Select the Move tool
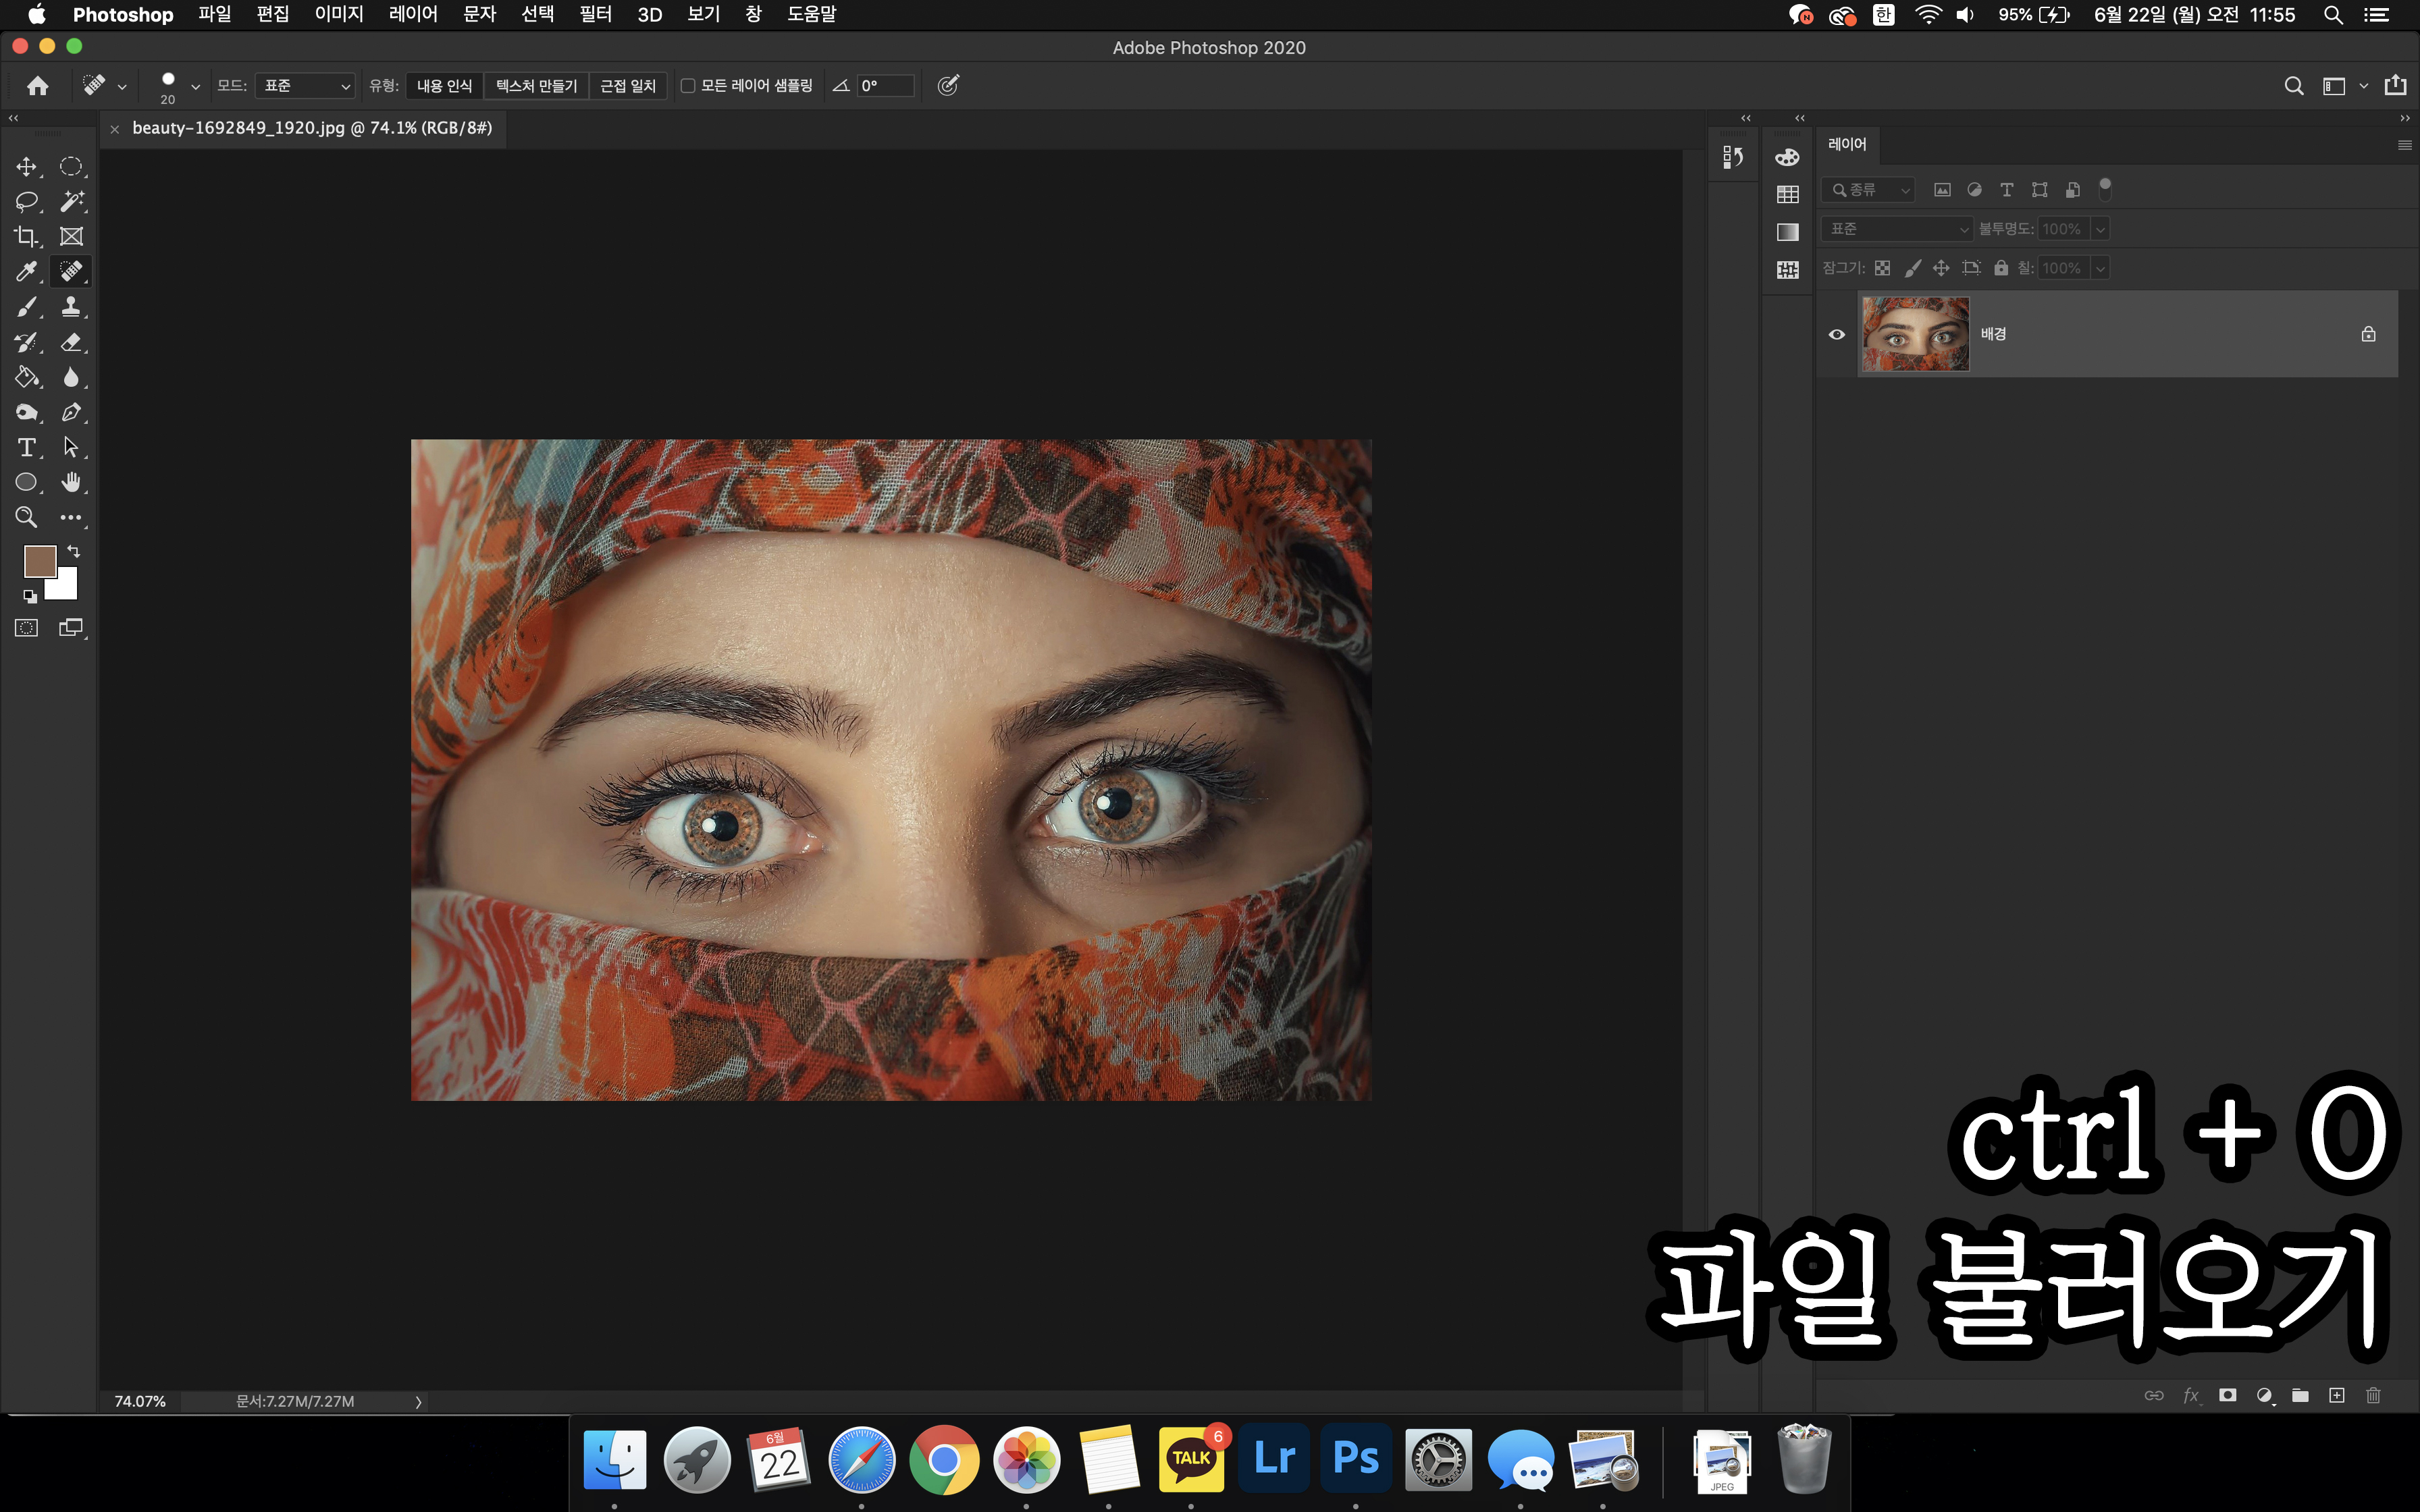 [x=27, y=166]
